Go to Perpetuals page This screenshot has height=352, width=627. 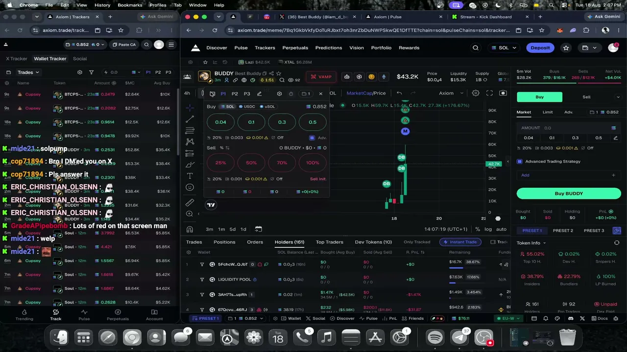coord(295,48)
